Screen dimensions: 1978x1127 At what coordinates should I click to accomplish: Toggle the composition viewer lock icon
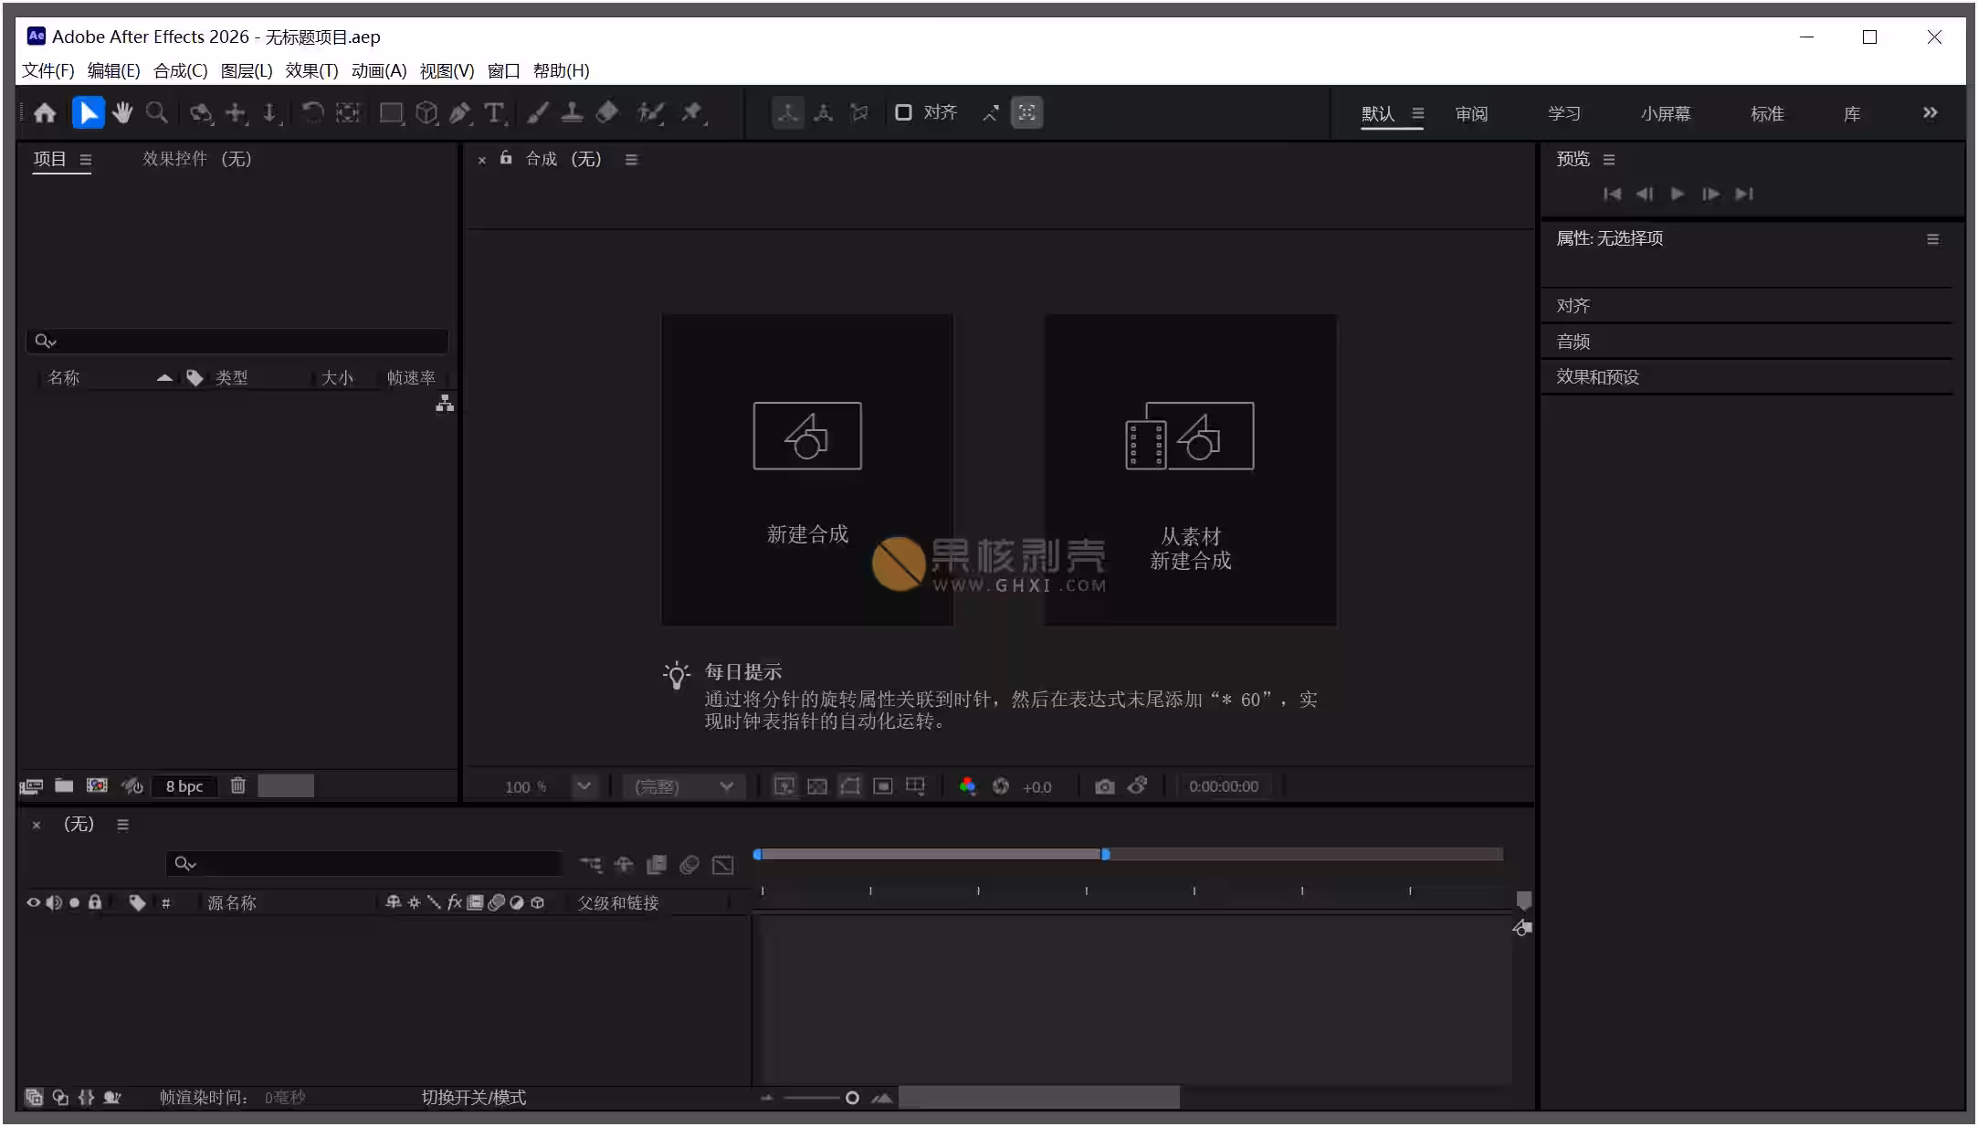point(506,158)
